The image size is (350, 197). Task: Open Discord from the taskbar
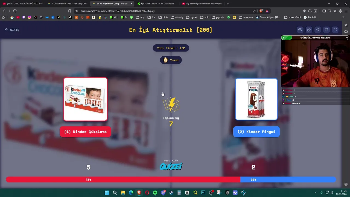(x=163, y=193)
